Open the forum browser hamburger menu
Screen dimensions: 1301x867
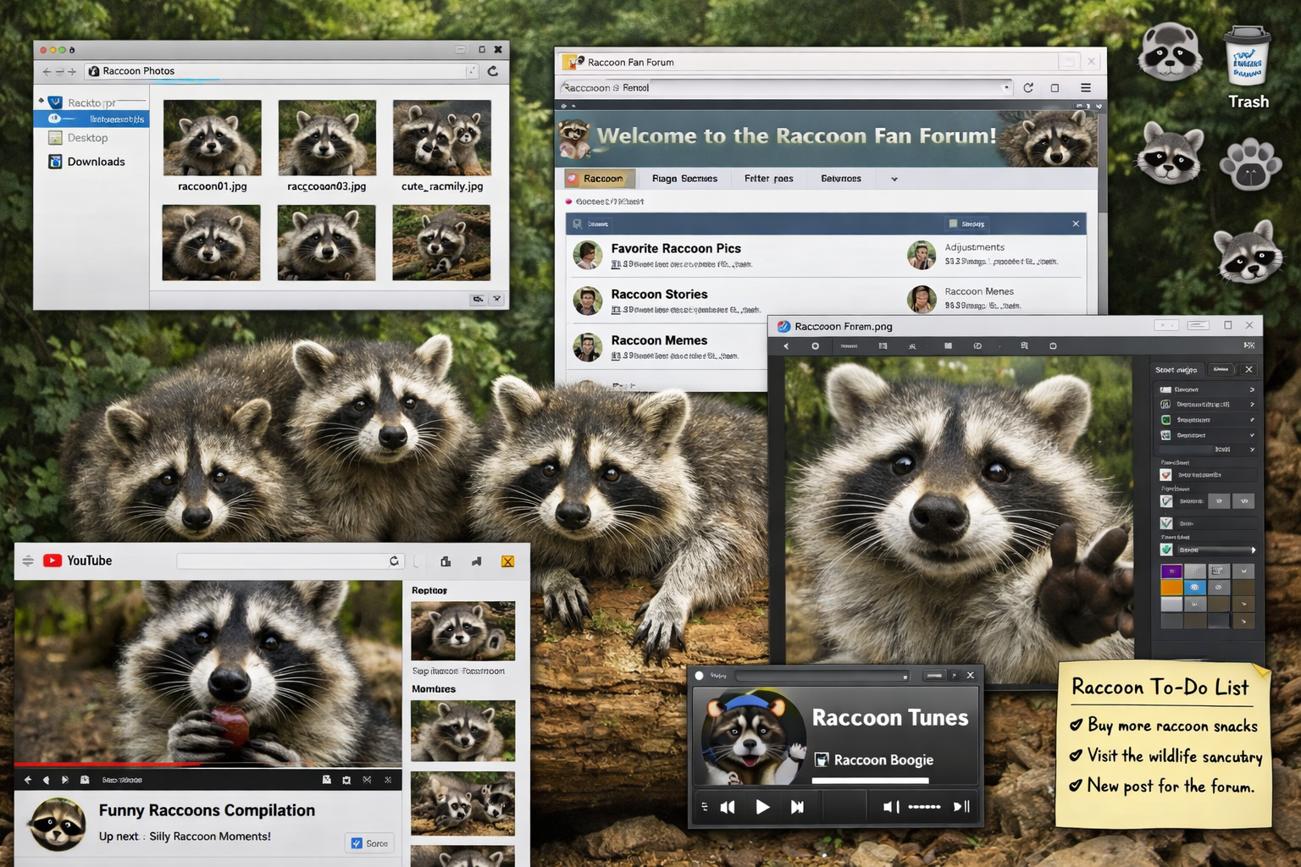coord(1085,88)
